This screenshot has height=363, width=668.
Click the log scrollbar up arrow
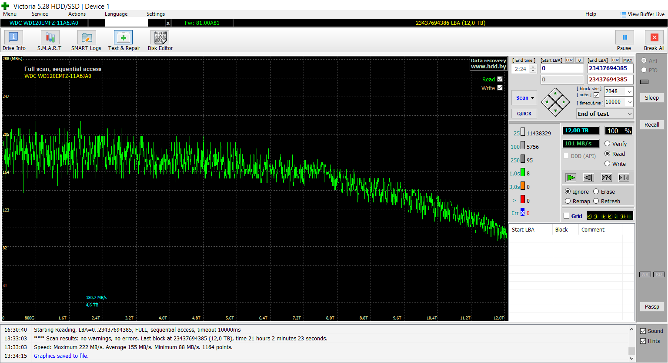pos(631,329)
